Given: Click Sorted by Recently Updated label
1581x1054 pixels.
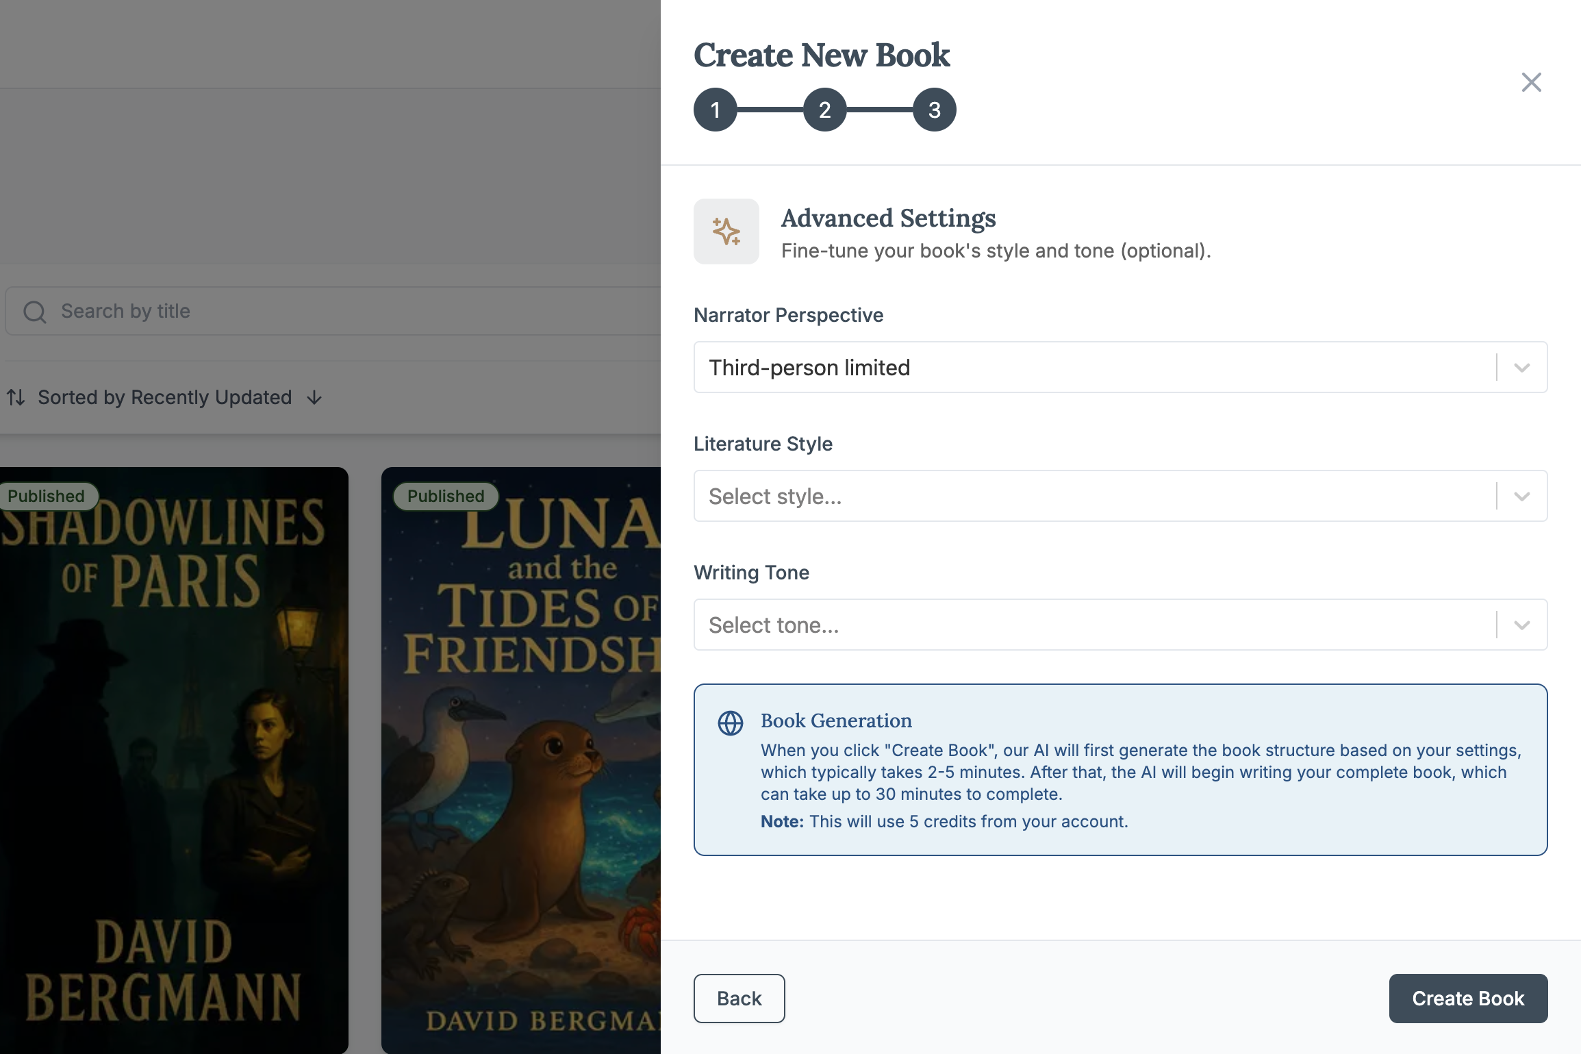Looking at the screenshot, I should point(164,397).
